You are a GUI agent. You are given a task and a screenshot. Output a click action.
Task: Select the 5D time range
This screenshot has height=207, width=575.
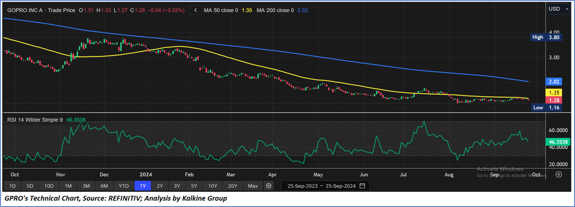pyautogui.click(x=30, y=186)
